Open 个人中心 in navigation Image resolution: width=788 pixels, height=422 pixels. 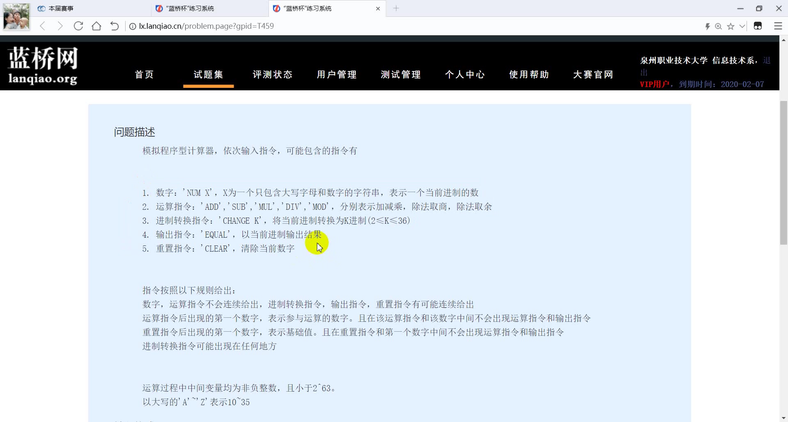[x=465, y=74]
